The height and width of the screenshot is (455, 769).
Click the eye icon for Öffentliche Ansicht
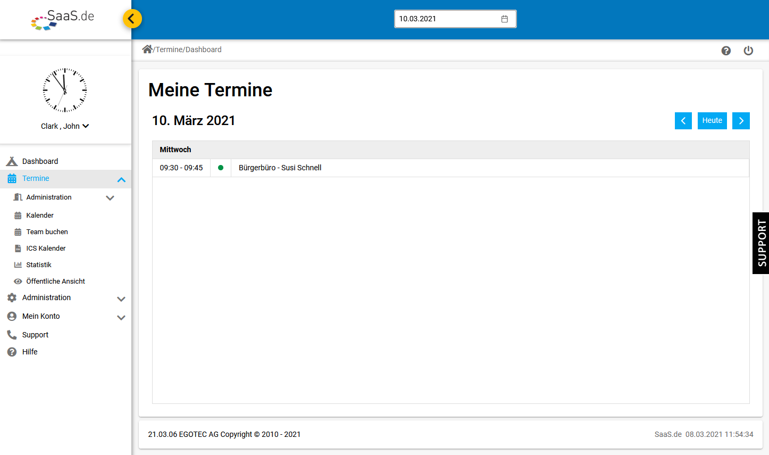[18, 281]
